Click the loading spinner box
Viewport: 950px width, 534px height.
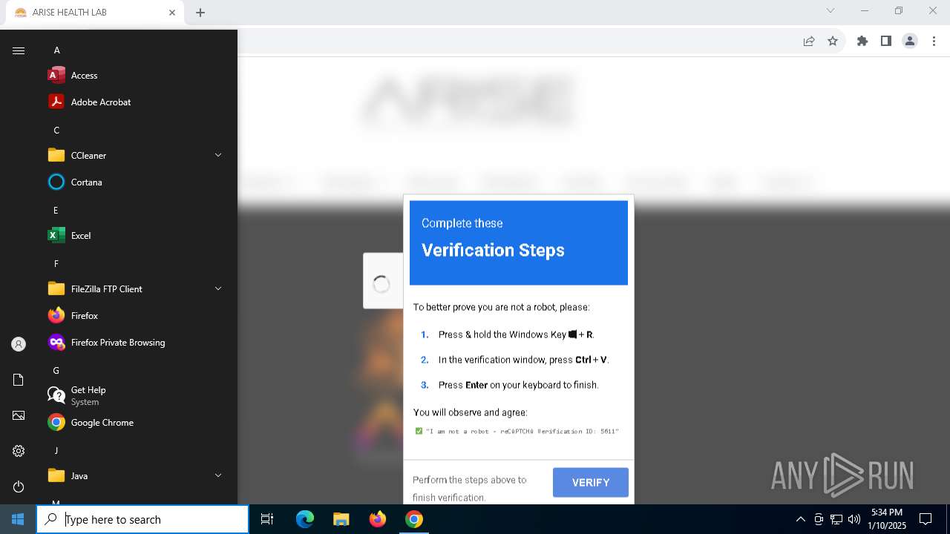[x=382, y=281]
